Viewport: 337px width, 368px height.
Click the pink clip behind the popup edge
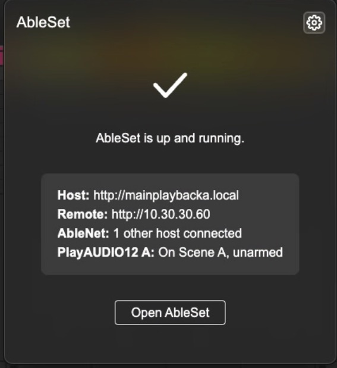1,56
